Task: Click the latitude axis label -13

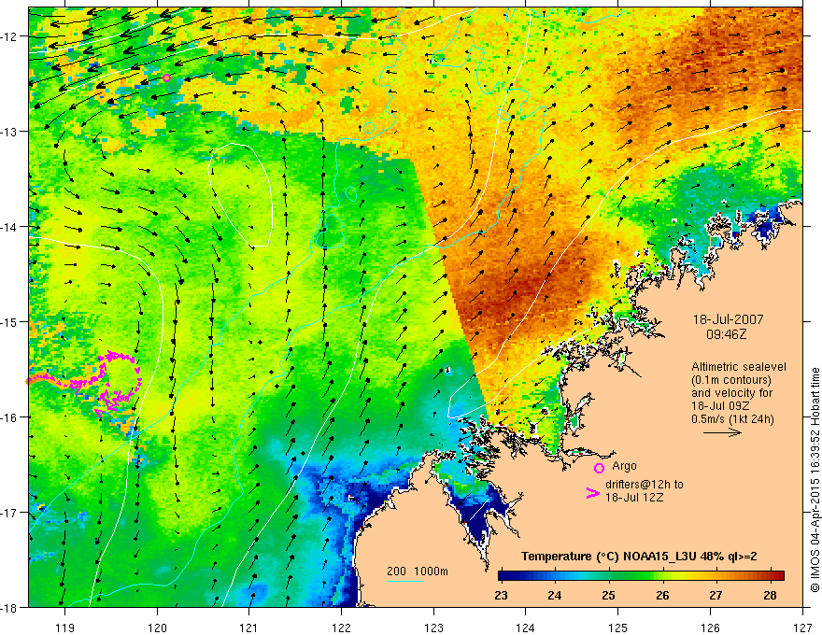Action: 9,132
